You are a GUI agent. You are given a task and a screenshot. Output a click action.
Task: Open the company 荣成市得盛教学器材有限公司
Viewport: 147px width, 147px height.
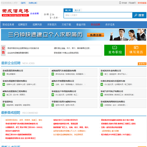(15, 81)
